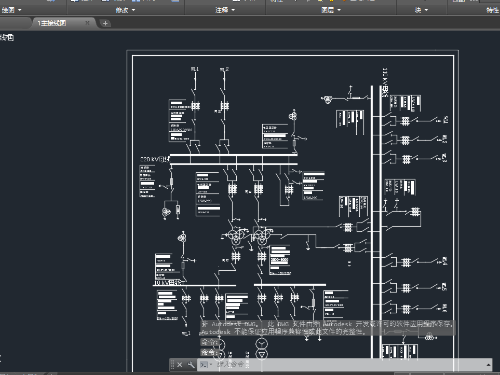The image size is (500, 375).
Task: Select the 2000-8000 text near transformers
Action: (280, 260)
